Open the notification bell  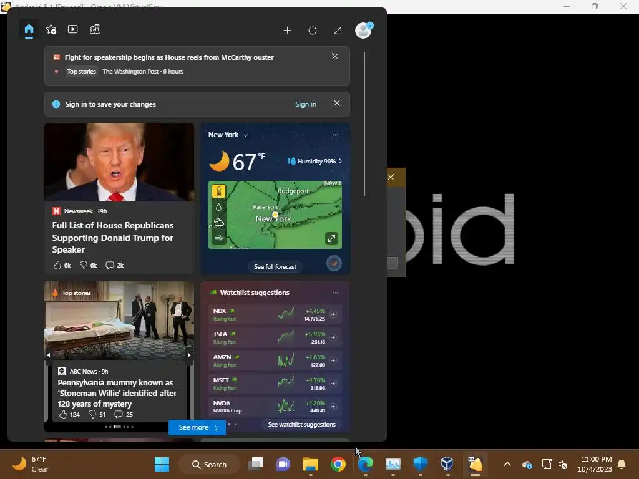click(x=622, y=464)
